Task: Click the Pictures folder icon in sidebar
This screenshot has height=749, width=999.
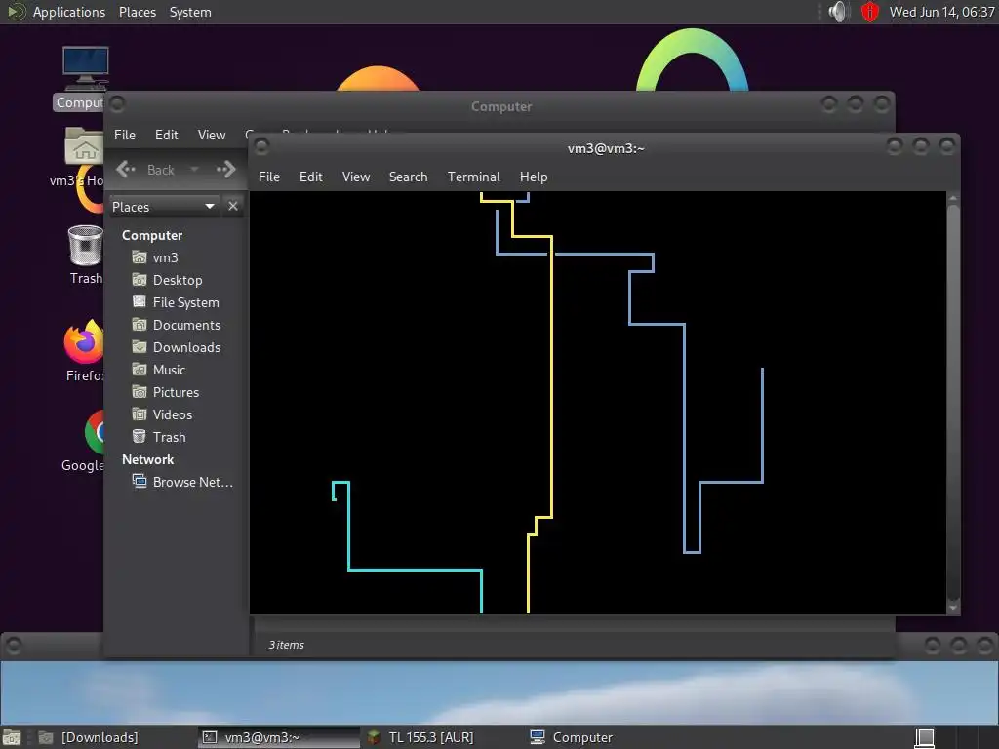Action: pyautogui.click(x=139, y=392)
